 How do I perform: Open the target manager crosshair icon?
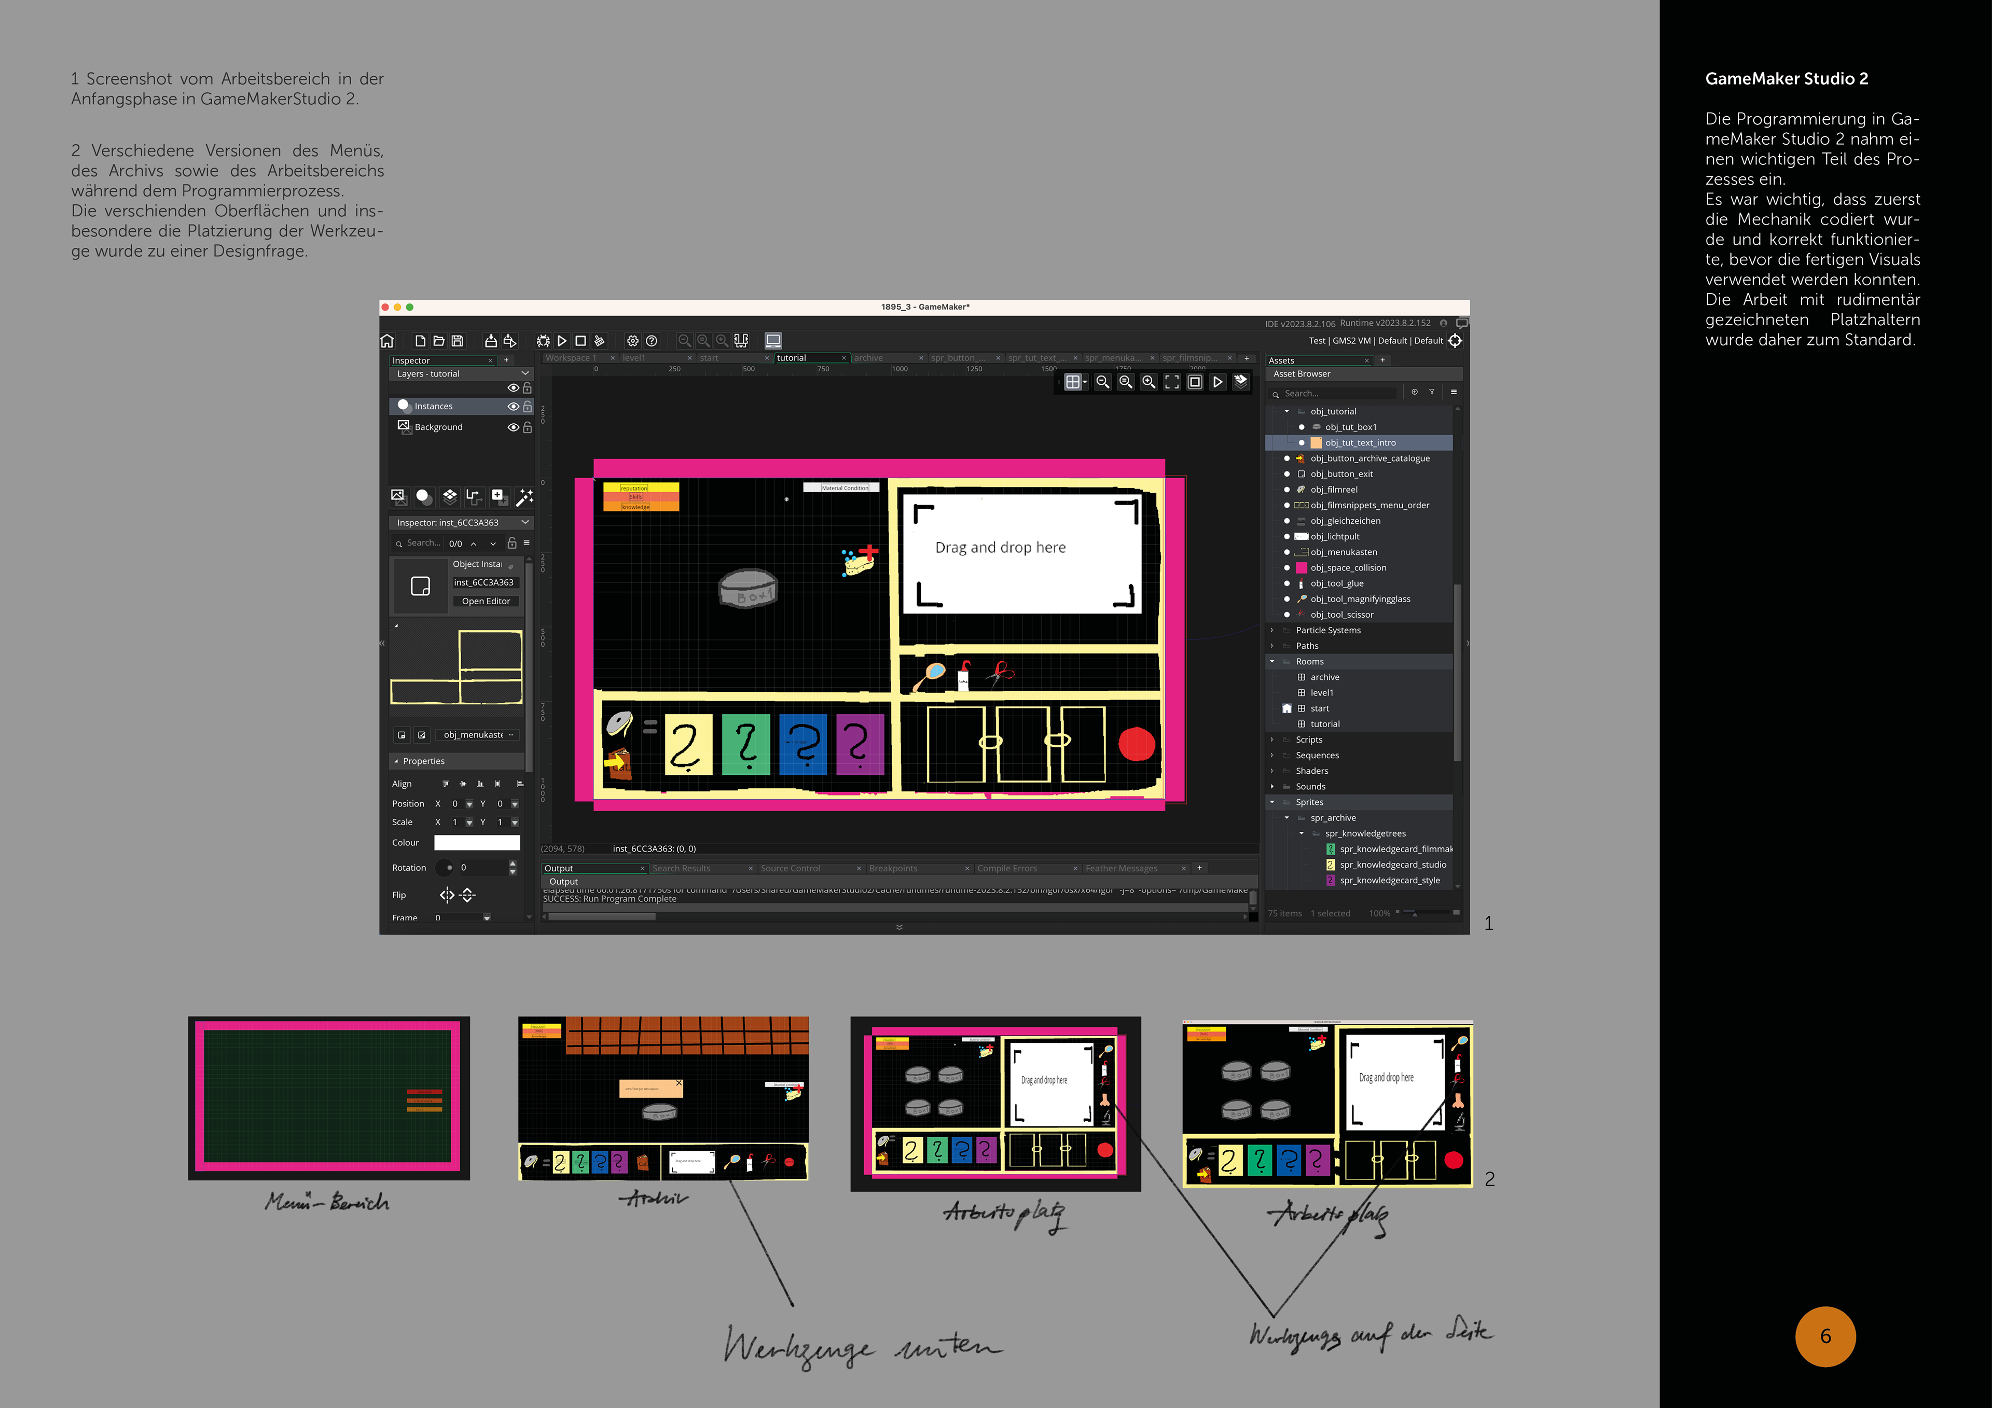(x=1456, y=341)
